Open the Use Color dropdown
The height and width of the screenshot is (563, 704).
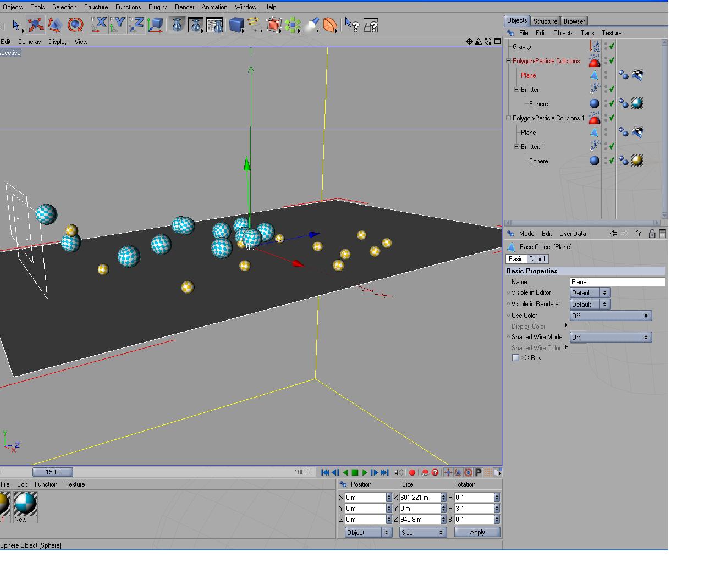click(610, 316)
